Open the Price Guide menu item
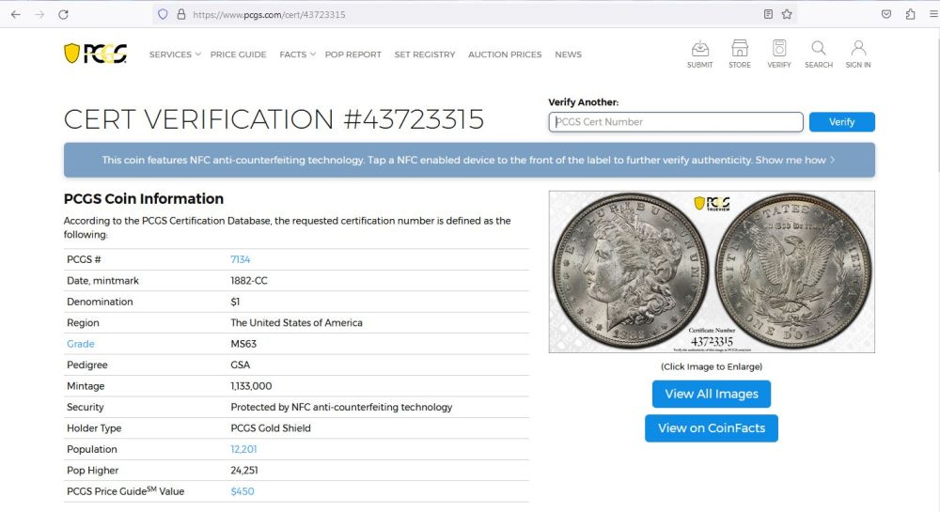Viewport: 940px width, 512px height. pos(238,54)
